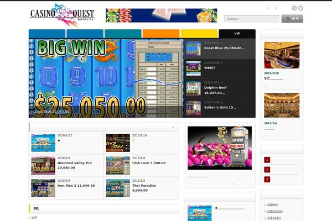Open the Twitter bird icon
The width and height of the screenshot is (332, 221).
(x=300, y=8)
